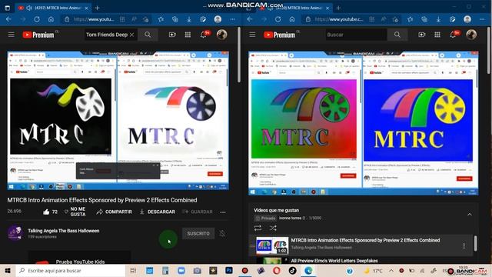Open tab actions menu in left browser

click(7, 8)
